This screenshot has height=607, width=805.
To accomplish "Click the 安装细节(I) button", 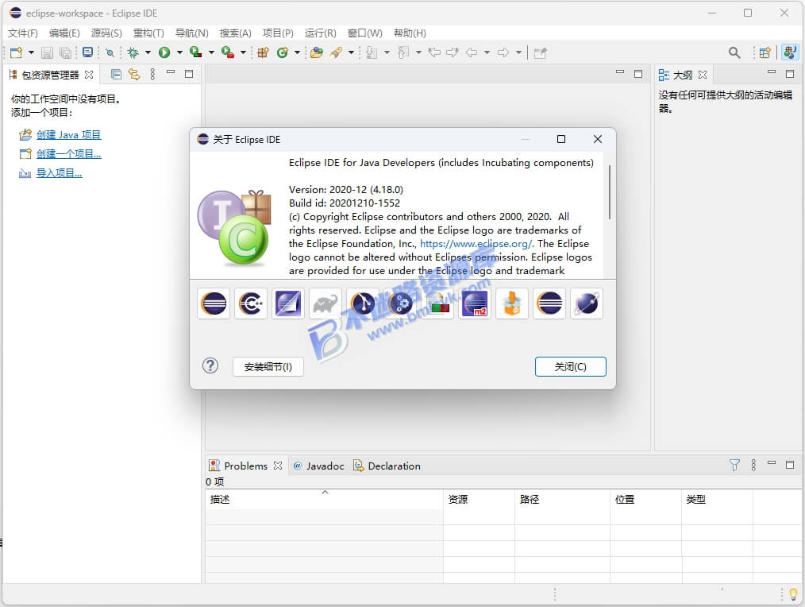I will [268, 367].
